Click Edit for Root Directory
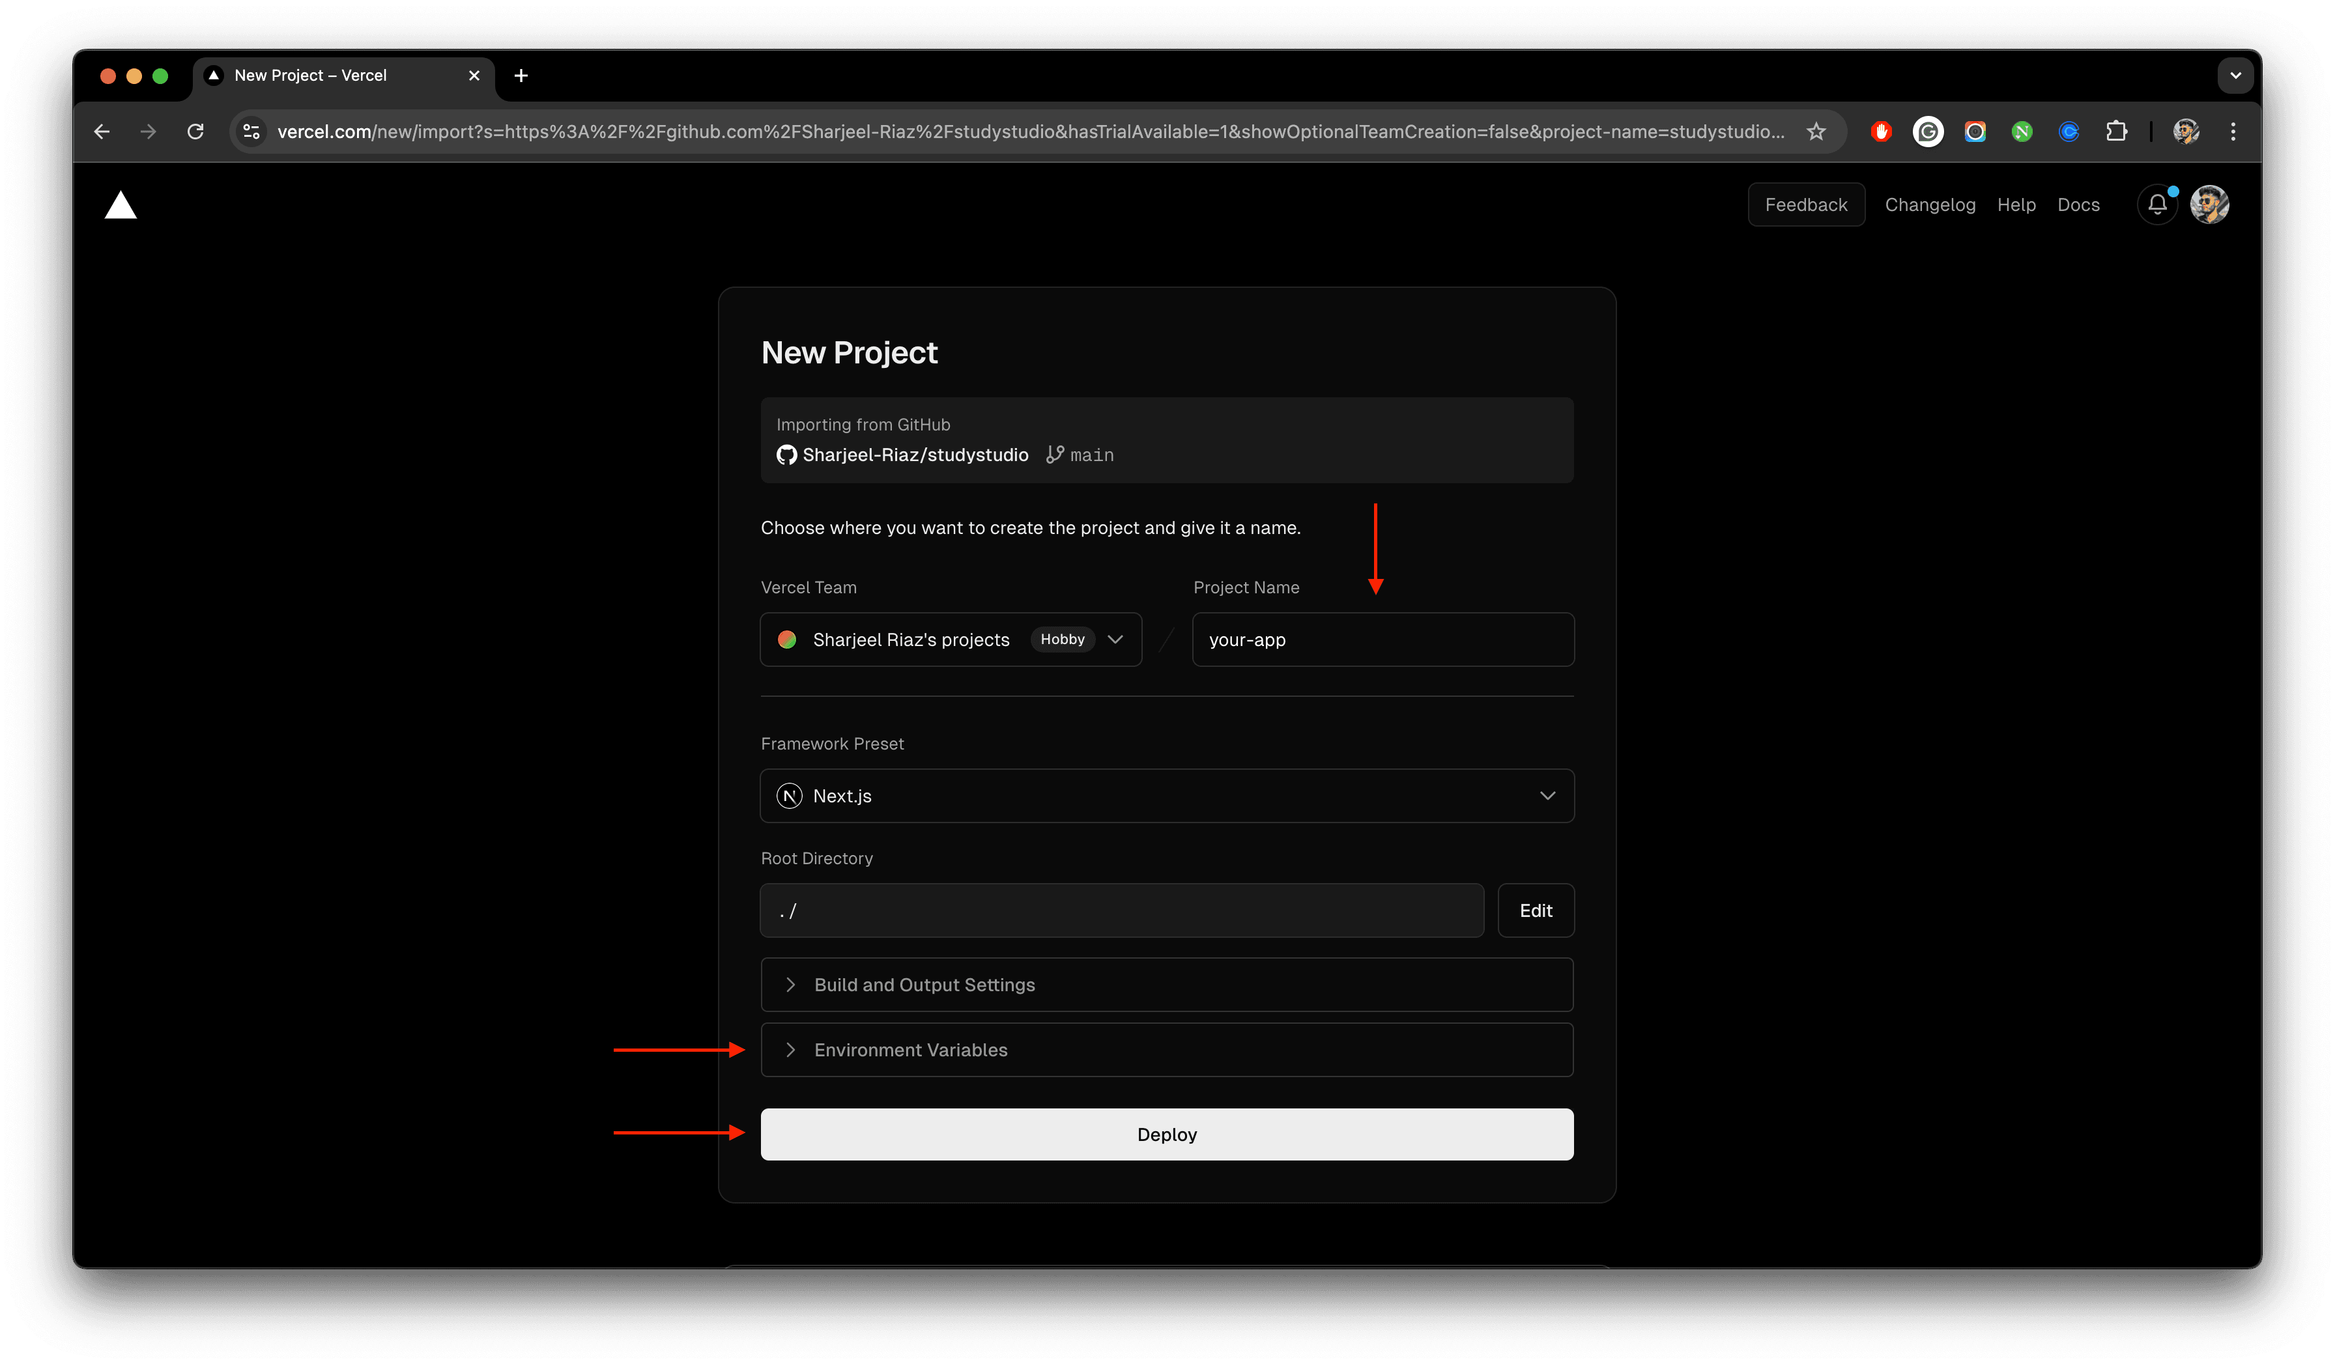This screenshot has width=2335, height=1365. (1536, 910)
